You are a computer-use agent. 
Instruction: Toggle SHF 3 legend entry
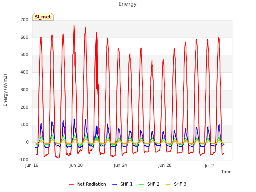176,184
